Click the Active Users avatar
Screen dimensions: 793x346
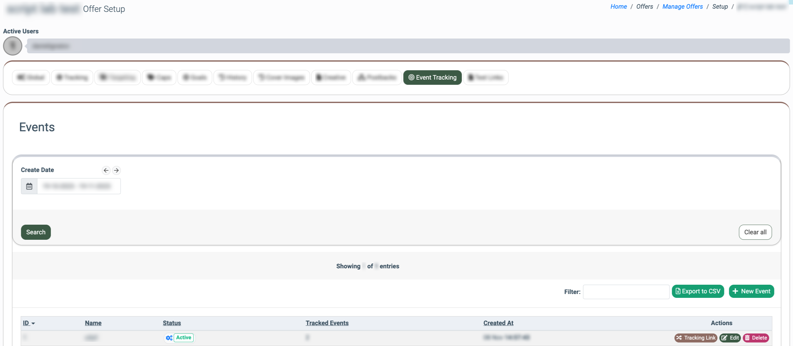pyautogui.click(x=13, y=46)
